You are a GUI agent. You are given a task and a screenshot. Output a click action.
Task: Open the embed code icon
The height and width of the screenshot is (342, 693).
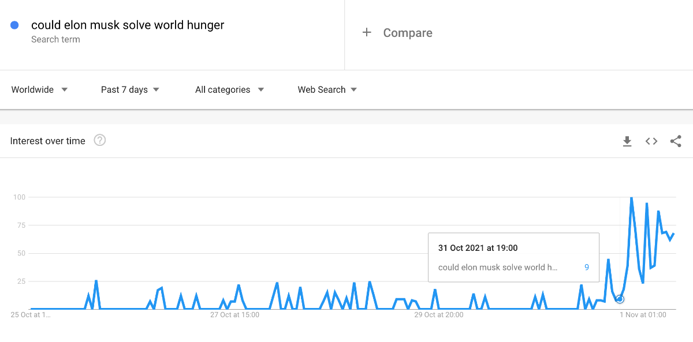[x=651, y=141]
